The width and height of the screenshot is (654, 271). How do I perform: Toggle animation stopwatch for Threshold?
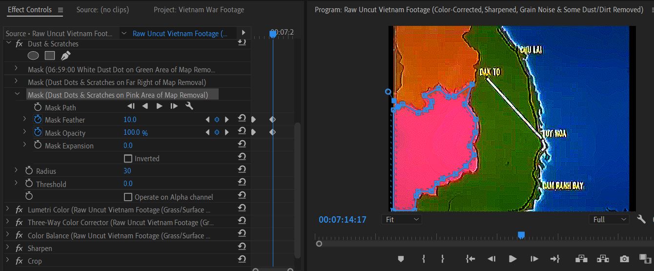pos(29,184)
